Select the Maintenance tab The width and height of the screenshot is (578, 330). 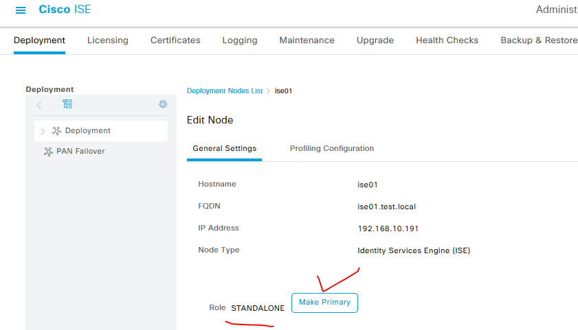(307, 40)
